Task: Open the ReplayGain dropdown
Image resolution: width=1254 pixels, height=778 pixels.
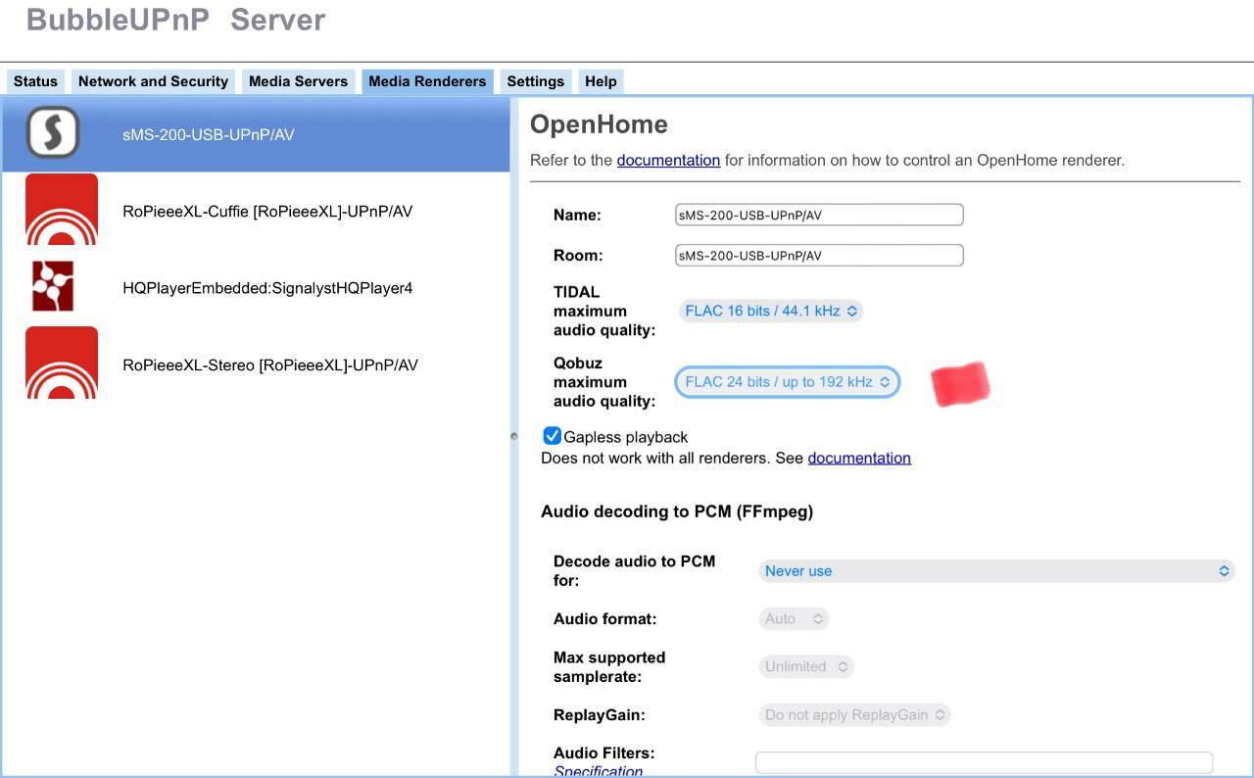Action: click(854, 714)
